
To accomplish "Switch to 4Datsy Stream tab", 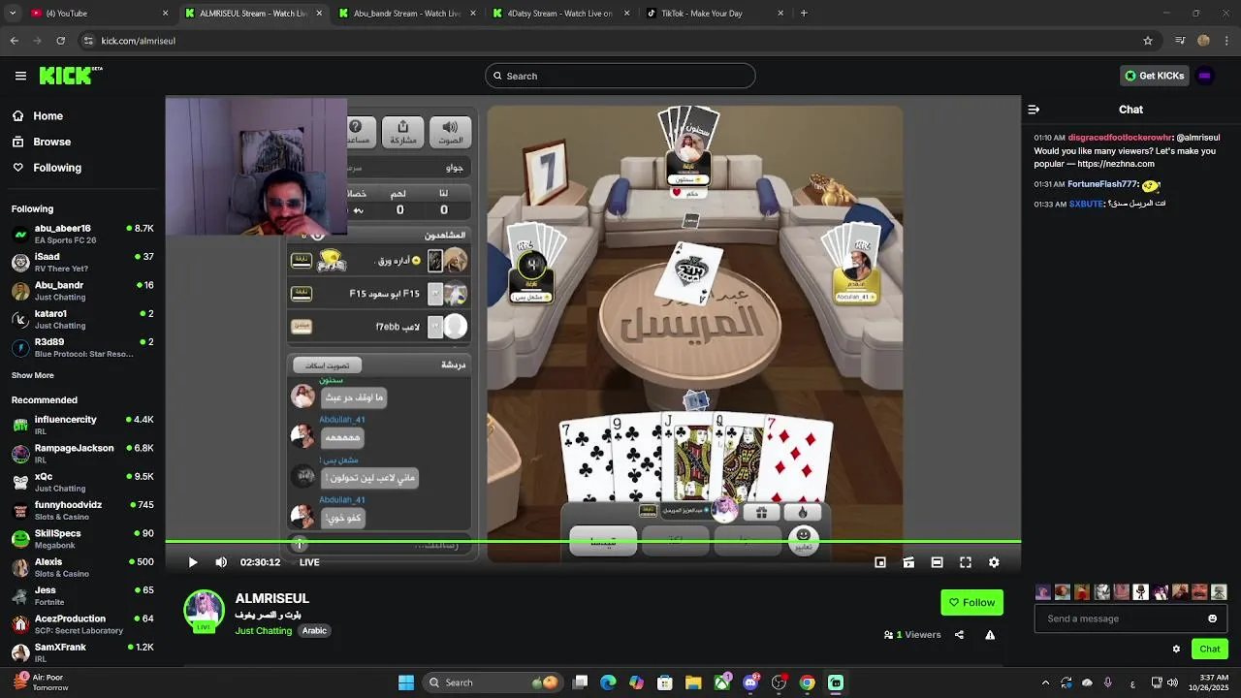I will [x=561, y=14].
